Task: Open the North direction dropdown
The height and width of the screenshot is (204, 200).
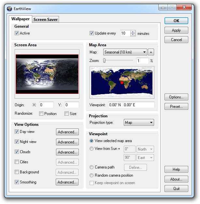Action: [145, 149]
